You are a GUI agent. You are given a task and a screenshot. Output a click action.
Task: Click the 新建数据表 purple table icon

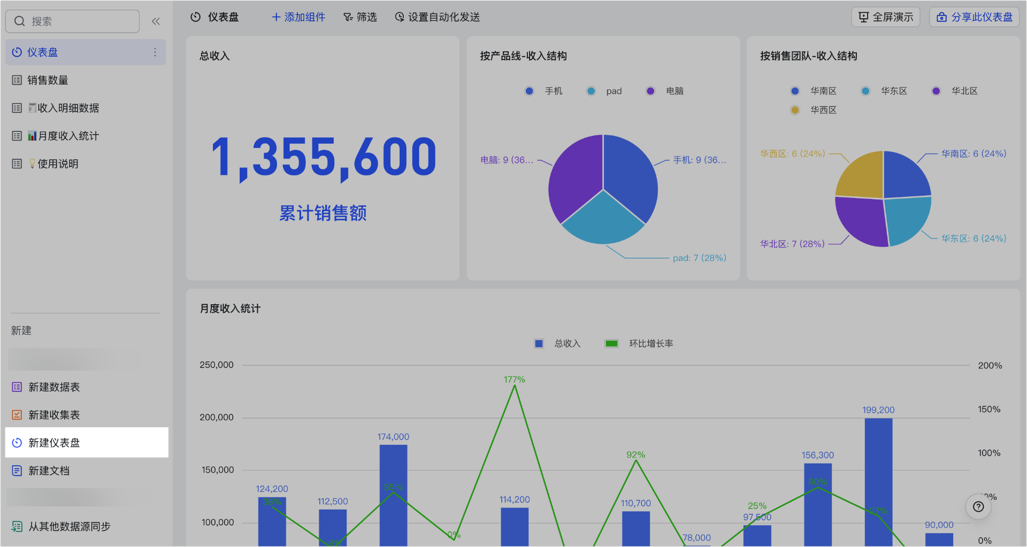(x=17, y=387)
